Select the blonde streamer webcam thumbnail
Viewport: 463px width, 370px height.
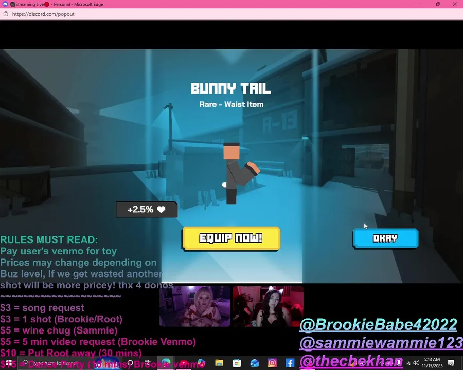pyautogui.click(x=194, y=306)
